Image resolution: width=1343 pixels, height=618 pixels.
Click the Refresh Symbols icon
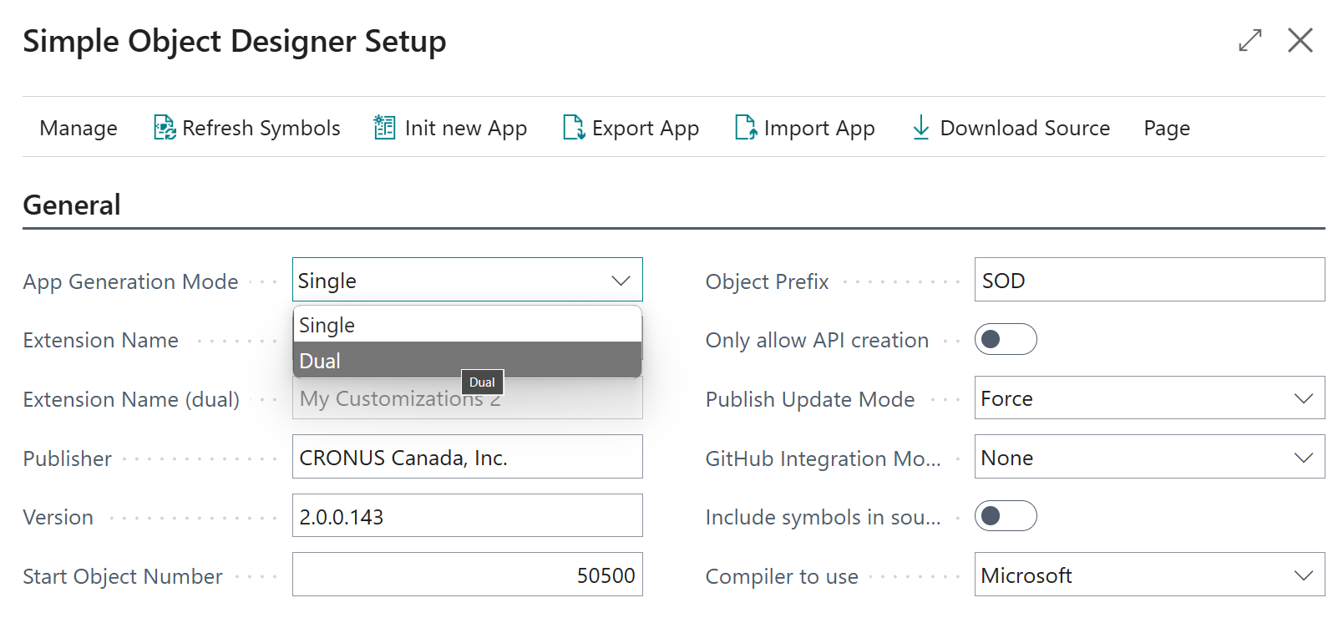[165, 128]
